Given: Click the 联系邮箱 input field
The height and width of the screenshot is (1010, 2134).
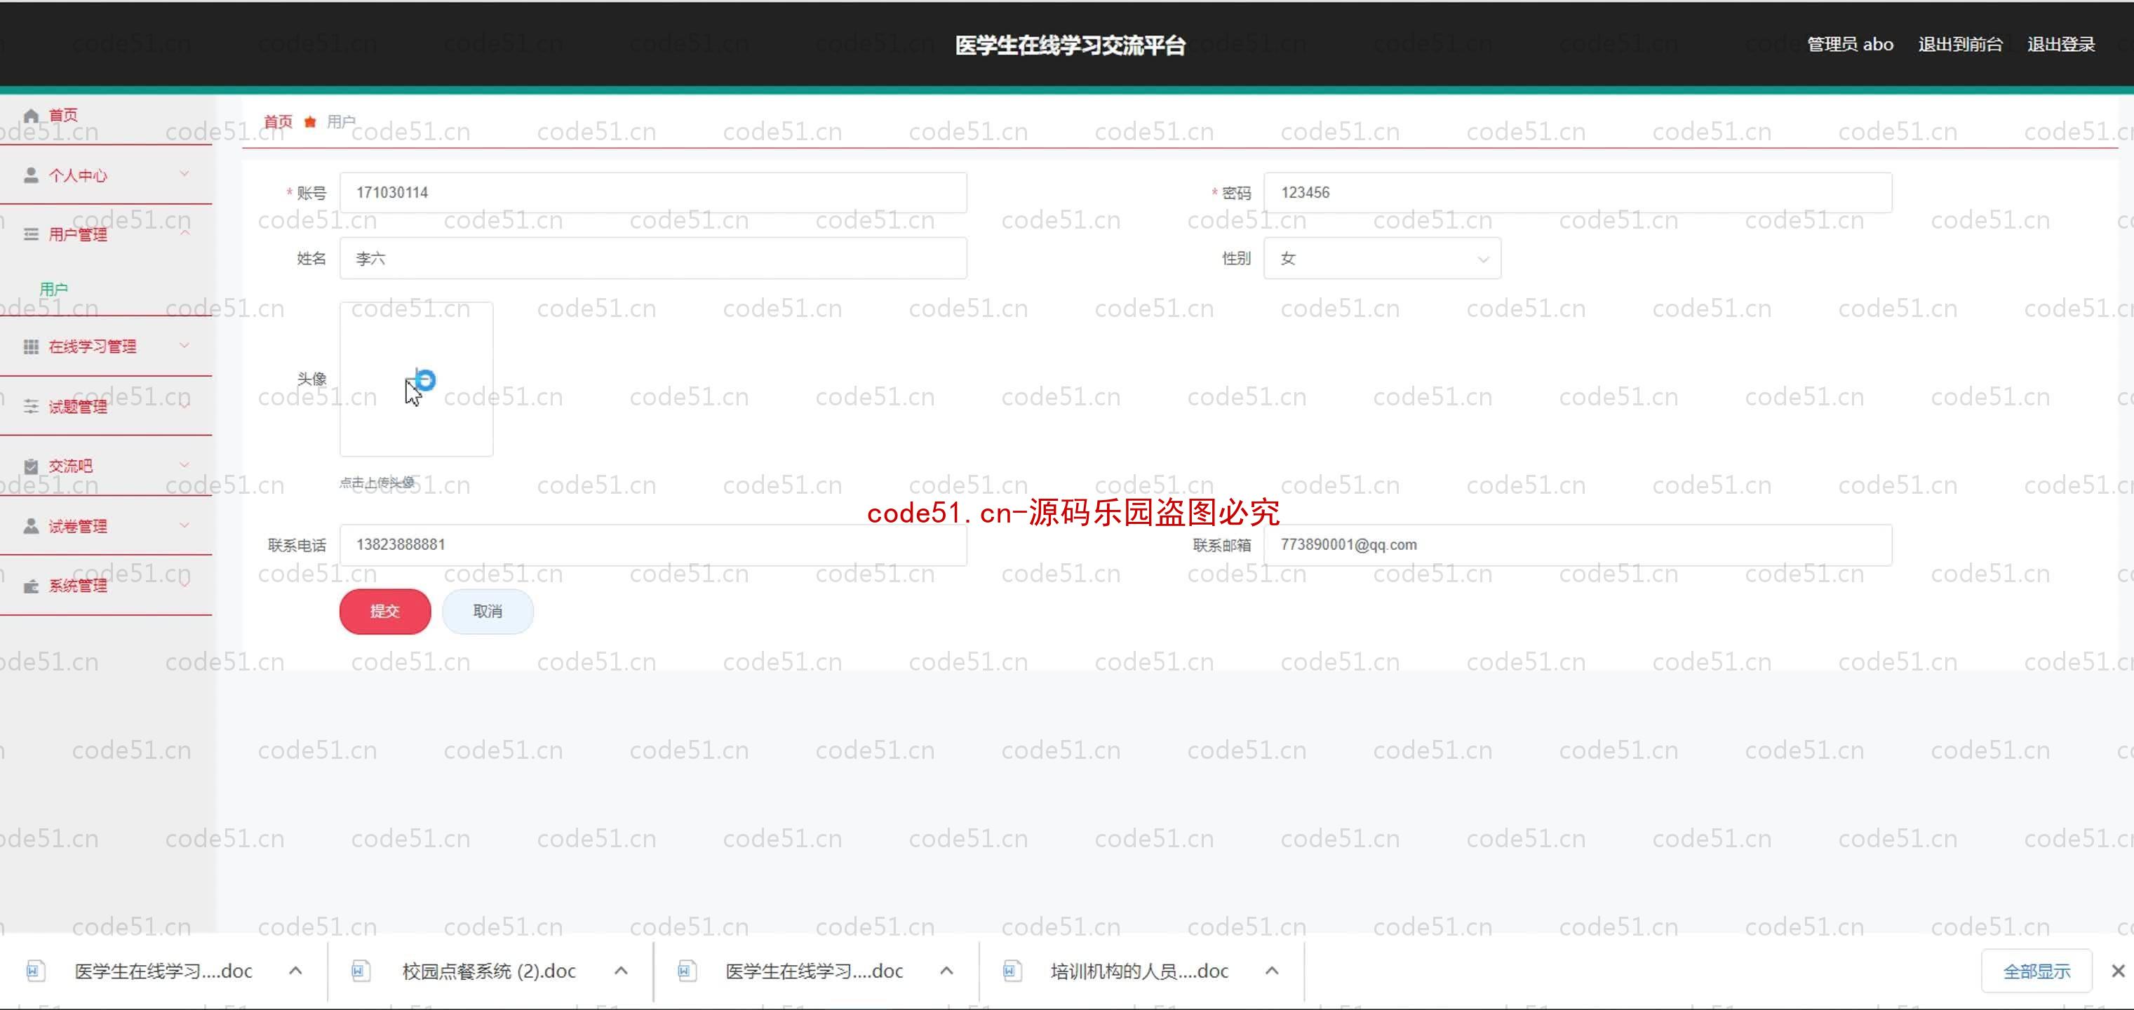Looking at the screenshot, I should pyautogui.click(x=1577, y=544).
